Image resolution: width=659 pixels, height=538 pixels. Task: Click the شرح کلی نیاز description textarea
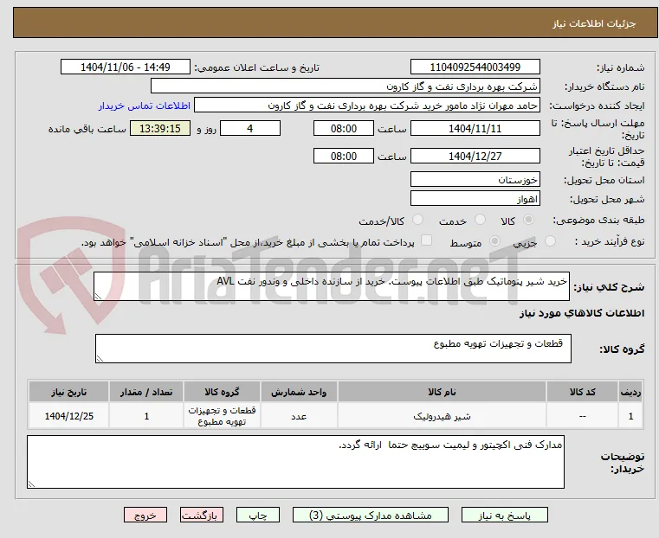[x=332, y=286]
